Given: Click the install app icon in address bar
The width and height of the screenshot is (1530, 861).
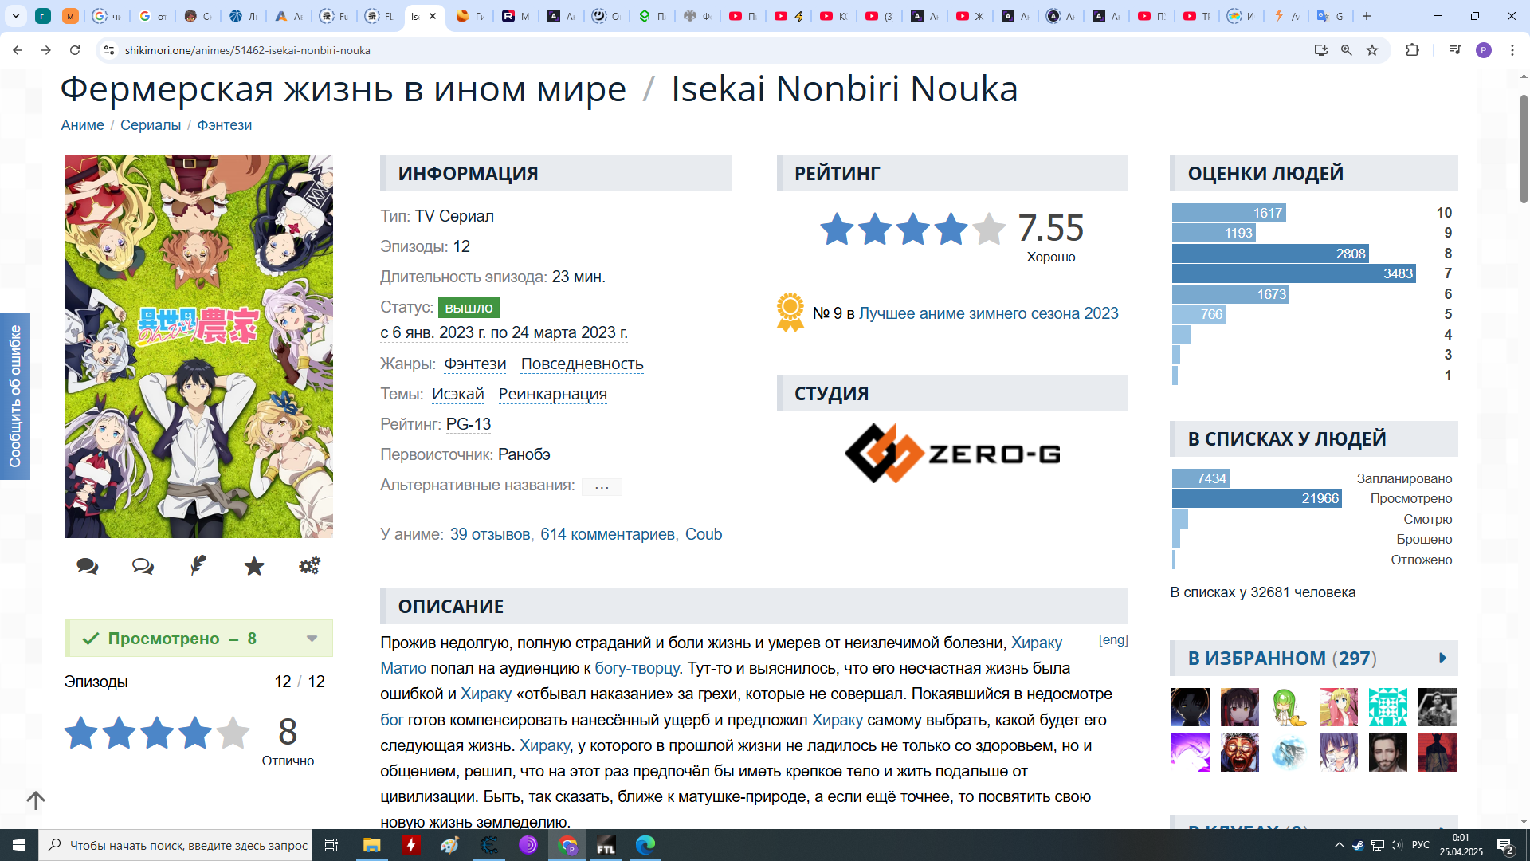Looking at the screenshot, I should pyautogui.click(x=1320, y=50).
